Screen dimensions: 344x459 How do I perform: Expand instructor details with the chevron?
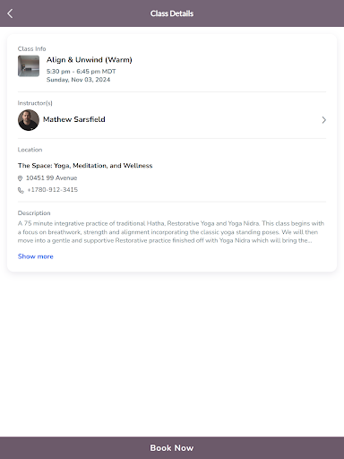point(323,120)
